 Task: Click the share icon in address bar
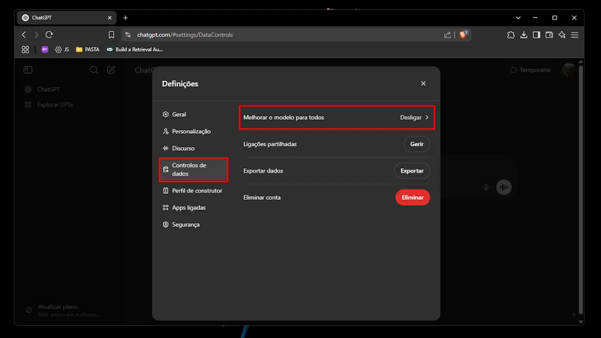click(447, 35)
